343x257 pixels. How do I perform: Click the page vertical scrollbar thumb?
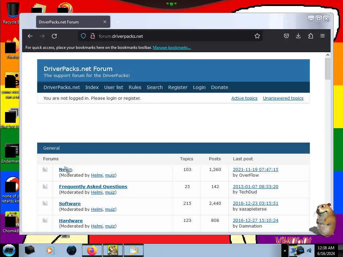pyautogui.click(x=328, y=69)
